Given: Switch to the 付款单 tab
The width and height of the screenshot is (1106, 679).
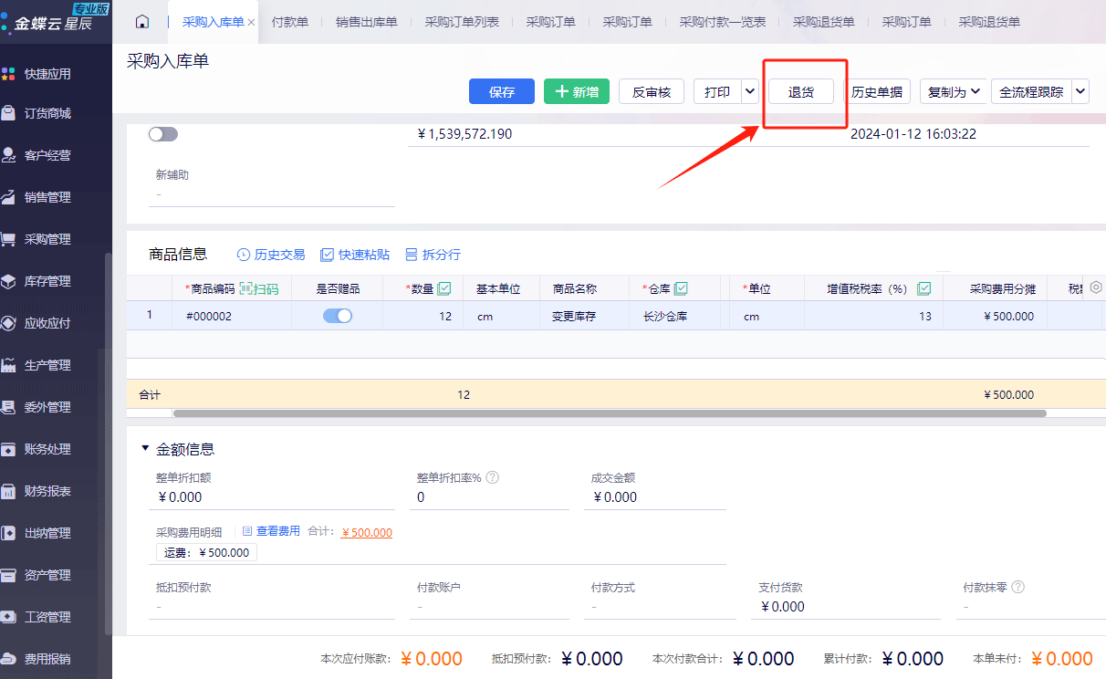Looking at the screenshot, I should [290, 22].
